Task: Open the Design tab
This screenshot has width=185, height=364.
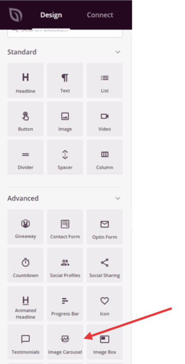Action: tap(51, 15)
